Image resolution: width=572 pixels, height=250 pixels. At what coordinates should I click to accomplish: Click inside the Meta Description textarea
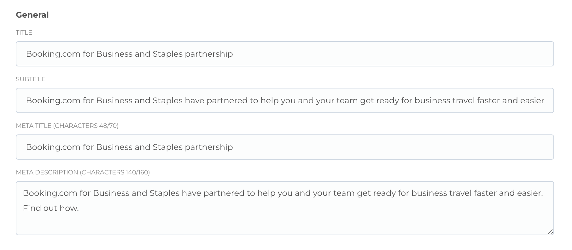(284, 220)
